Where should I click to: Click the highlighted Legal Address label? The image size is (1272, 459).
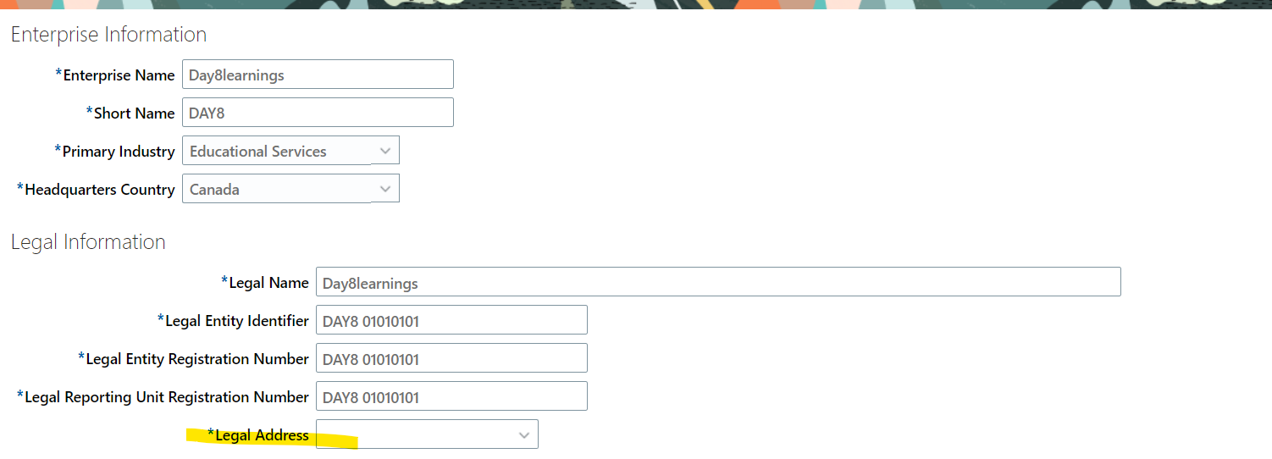(x=262, y=435)
